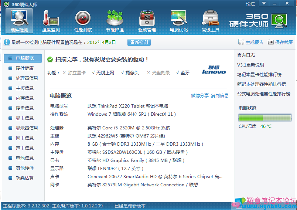The height and width of the screenshot is (210, 297).
Task: Click the 联想 42962W5 motherboard value
Action: point(126,136)
